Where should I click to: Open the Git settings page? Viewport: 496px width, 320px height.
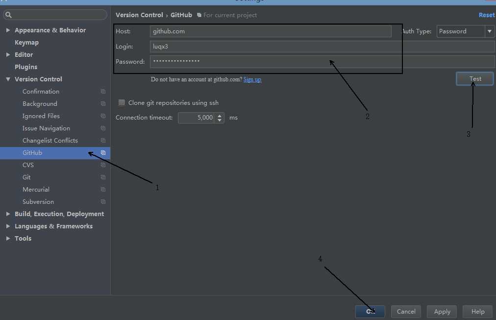pyautogui.click(x=26, y=177)
